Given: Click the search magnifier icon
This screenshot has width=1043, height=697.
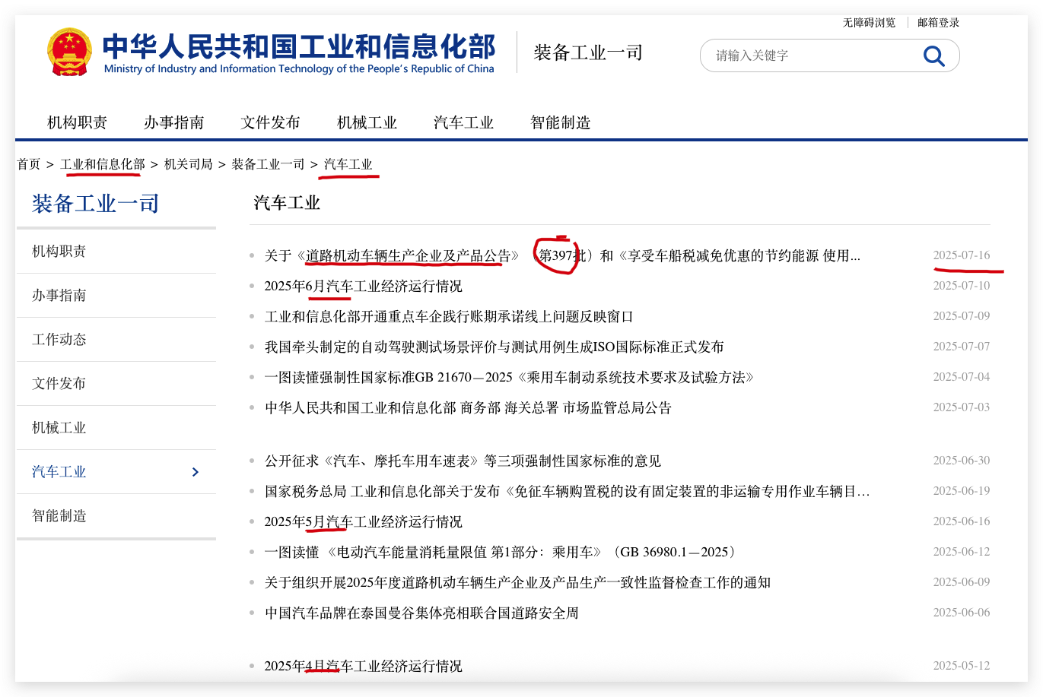Looking at the screenshot, I should [x=933, y=55].
